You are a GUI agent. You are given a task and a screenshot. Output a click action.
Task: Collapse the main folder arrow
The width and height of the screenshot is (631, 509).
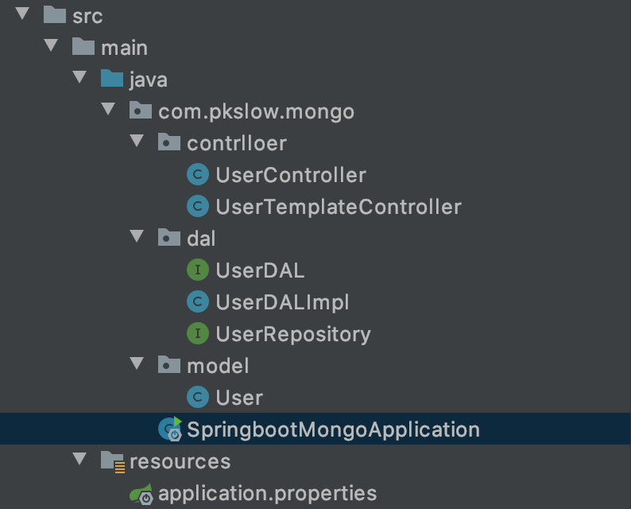[52, 47]
